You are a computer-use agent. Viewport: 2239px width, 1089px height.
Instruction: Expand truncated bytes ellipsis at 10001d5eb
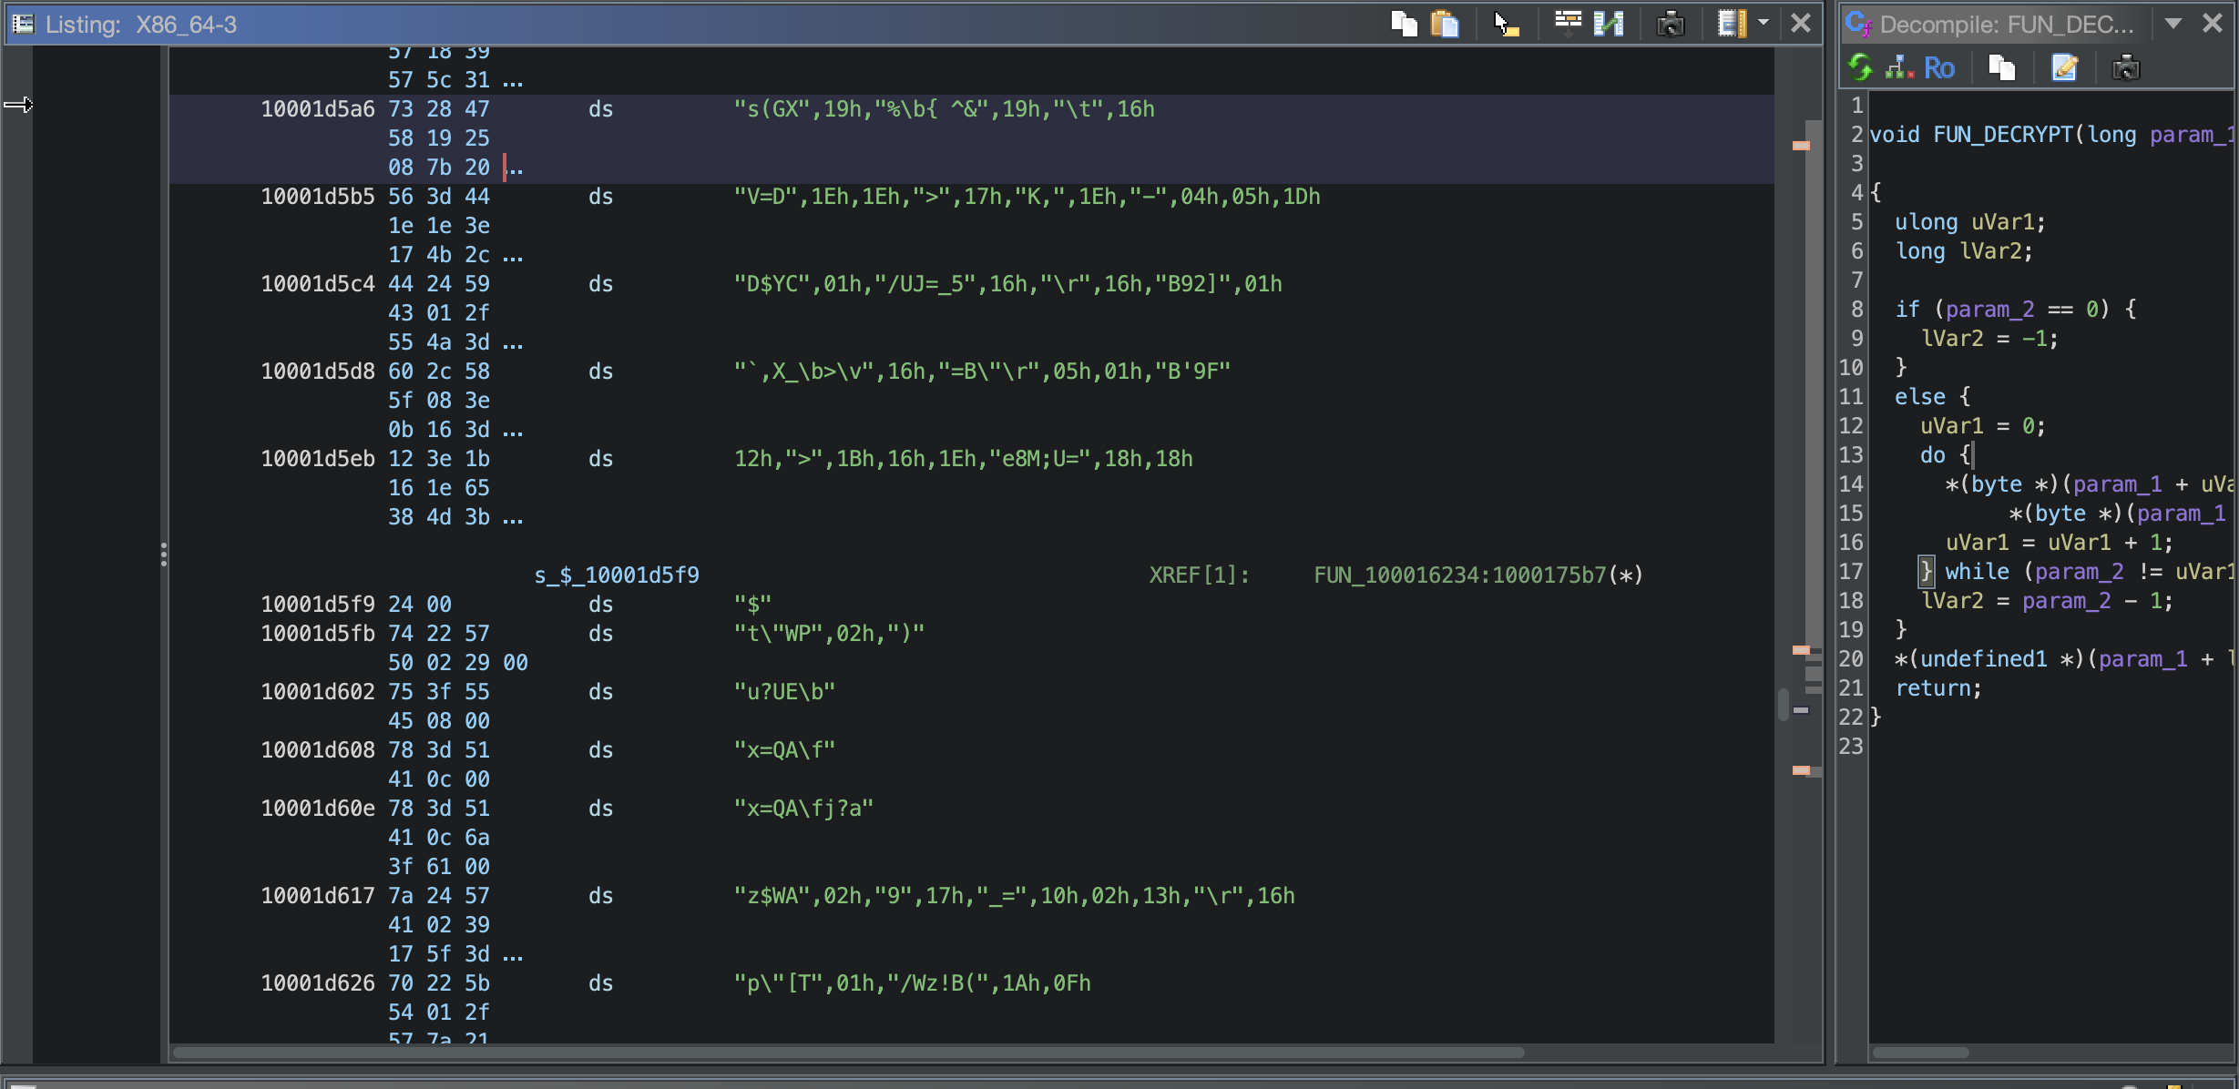(513, 521)
